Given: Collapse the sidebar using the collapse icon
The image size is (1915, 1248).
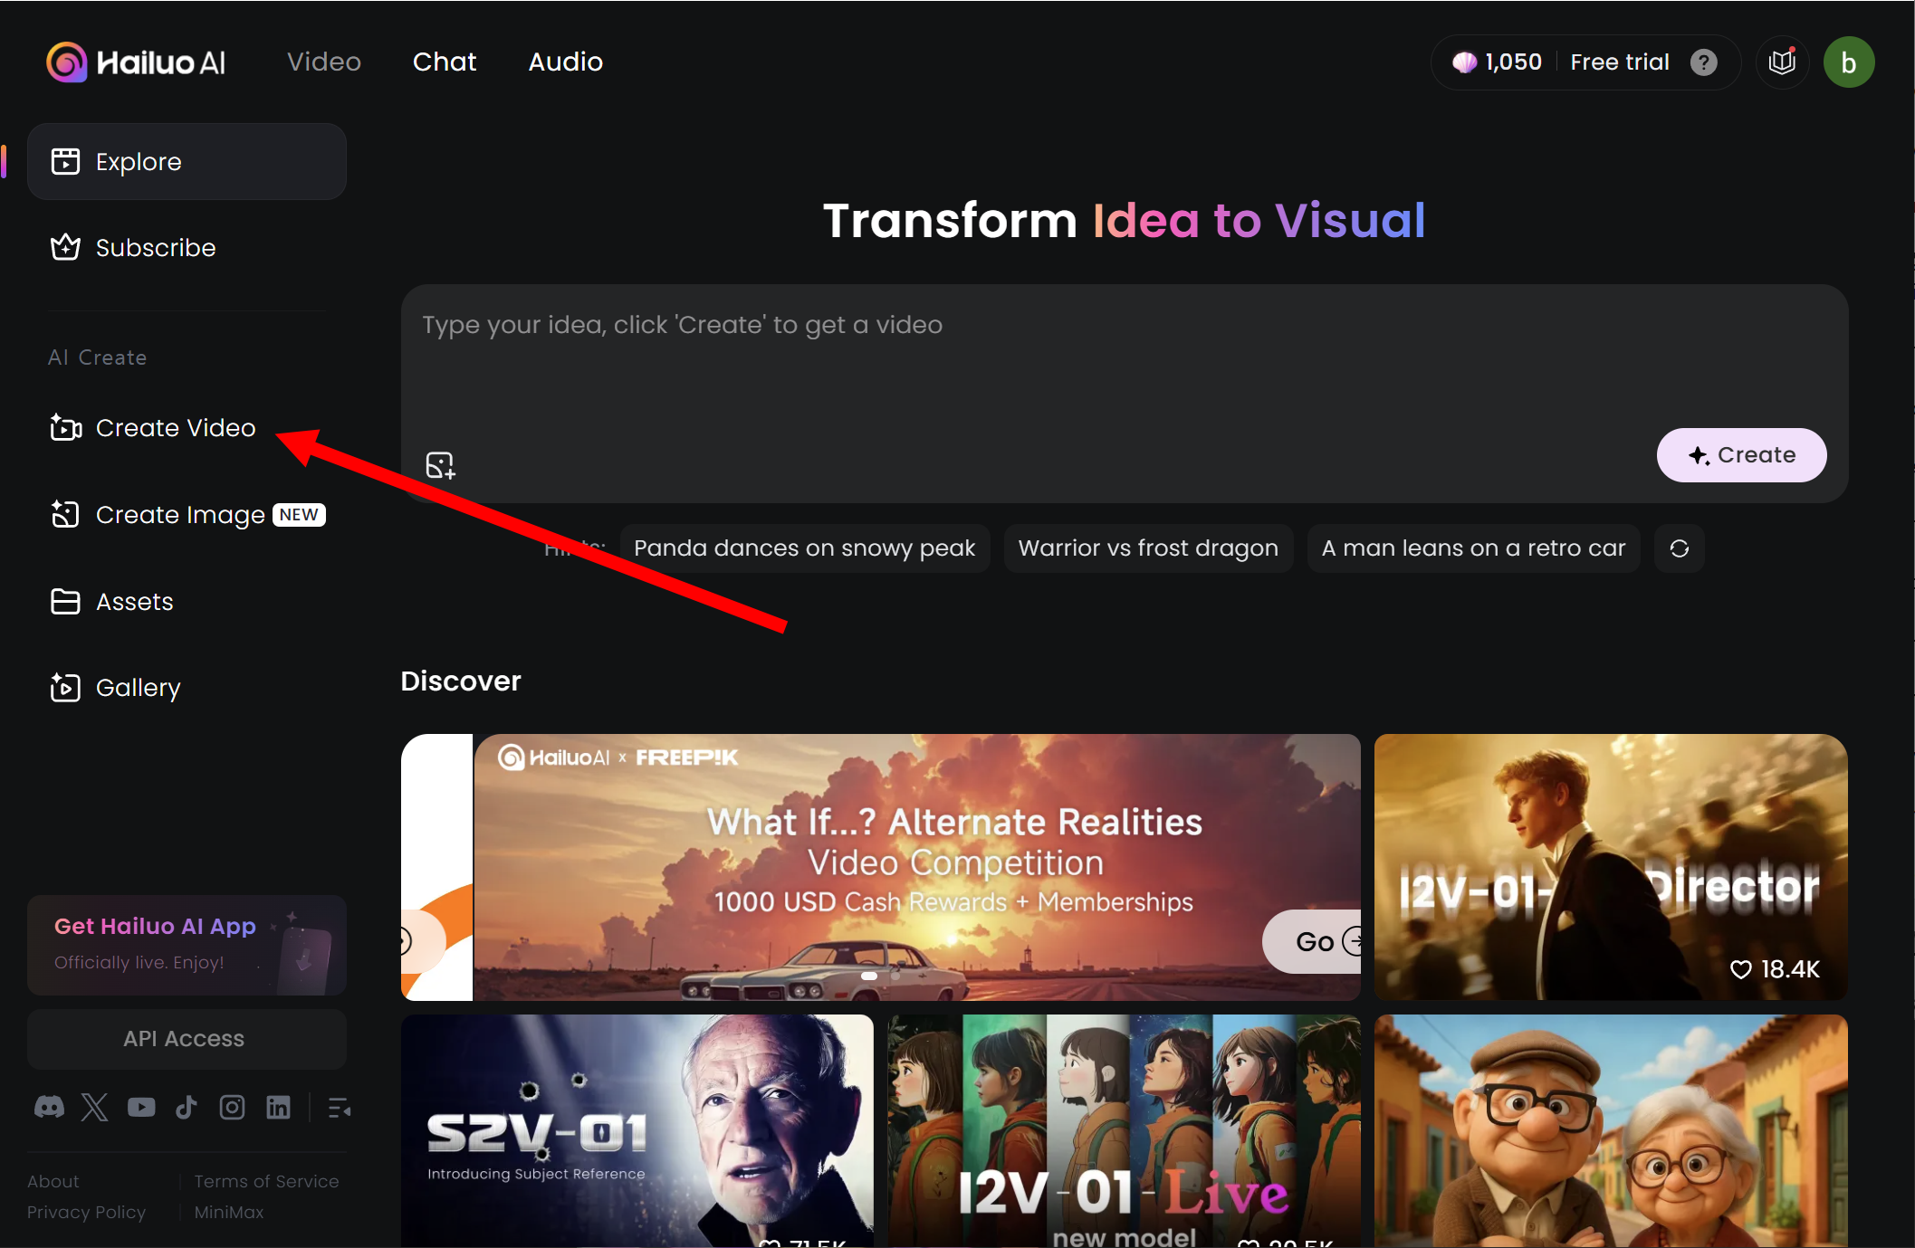Looking at the screenshot, I should click(340, 1107).
